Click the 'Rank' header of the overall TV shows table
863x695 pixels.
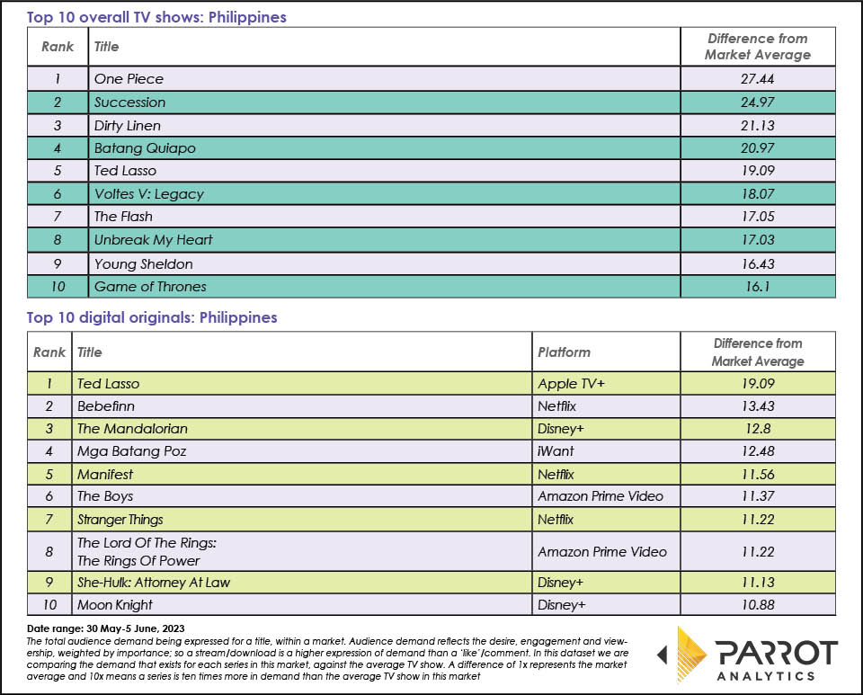pos(58,47)
